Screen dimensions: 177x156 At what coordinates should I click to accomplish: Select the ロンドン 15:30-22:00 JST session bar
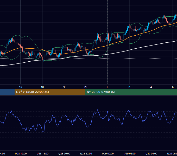click(x=50, y=92)
